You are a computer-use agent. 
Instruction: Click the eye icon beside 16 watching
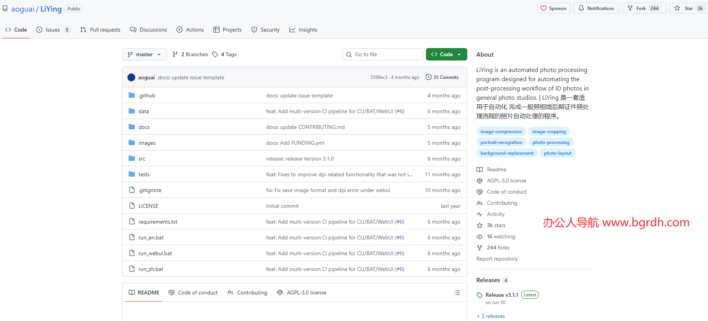pos(480,236)
